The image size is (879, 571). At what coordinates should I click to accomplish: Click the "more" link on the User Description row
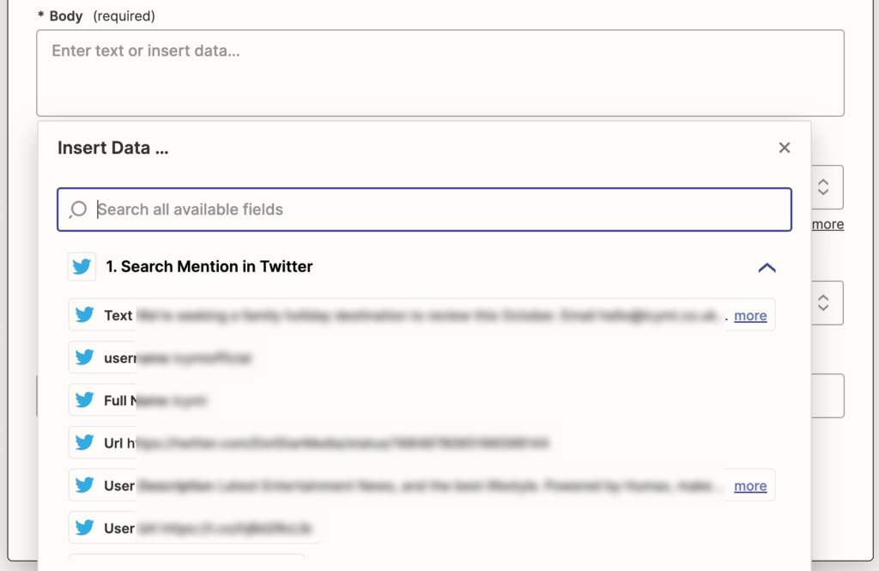click(x=750, y=486)
